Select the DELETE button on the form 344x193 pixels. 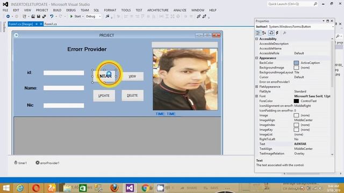tap(133, 95)
